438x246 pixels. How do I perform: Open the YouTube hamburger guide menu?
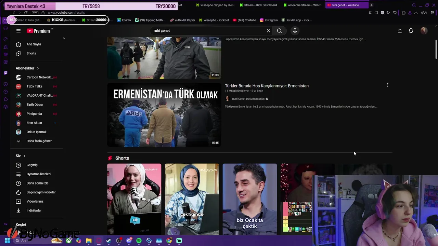(18, 31)
